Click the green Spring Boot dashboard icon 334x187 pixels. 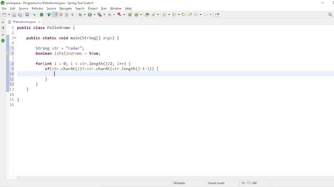(x=42, y=15)
